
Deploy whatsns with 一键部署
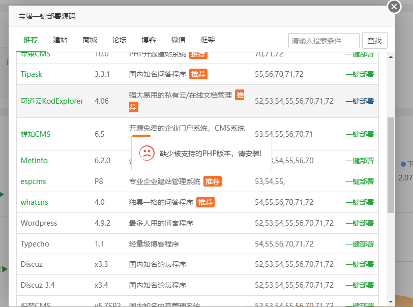pos(360,202)
